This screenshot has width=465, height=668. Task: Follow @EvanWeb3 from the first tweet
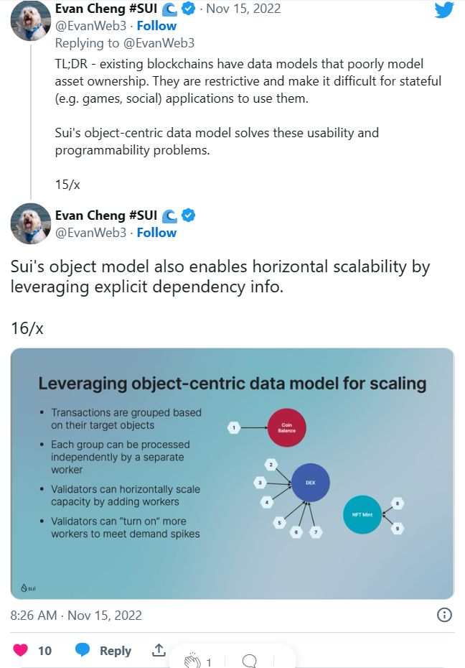coord(156,26)
